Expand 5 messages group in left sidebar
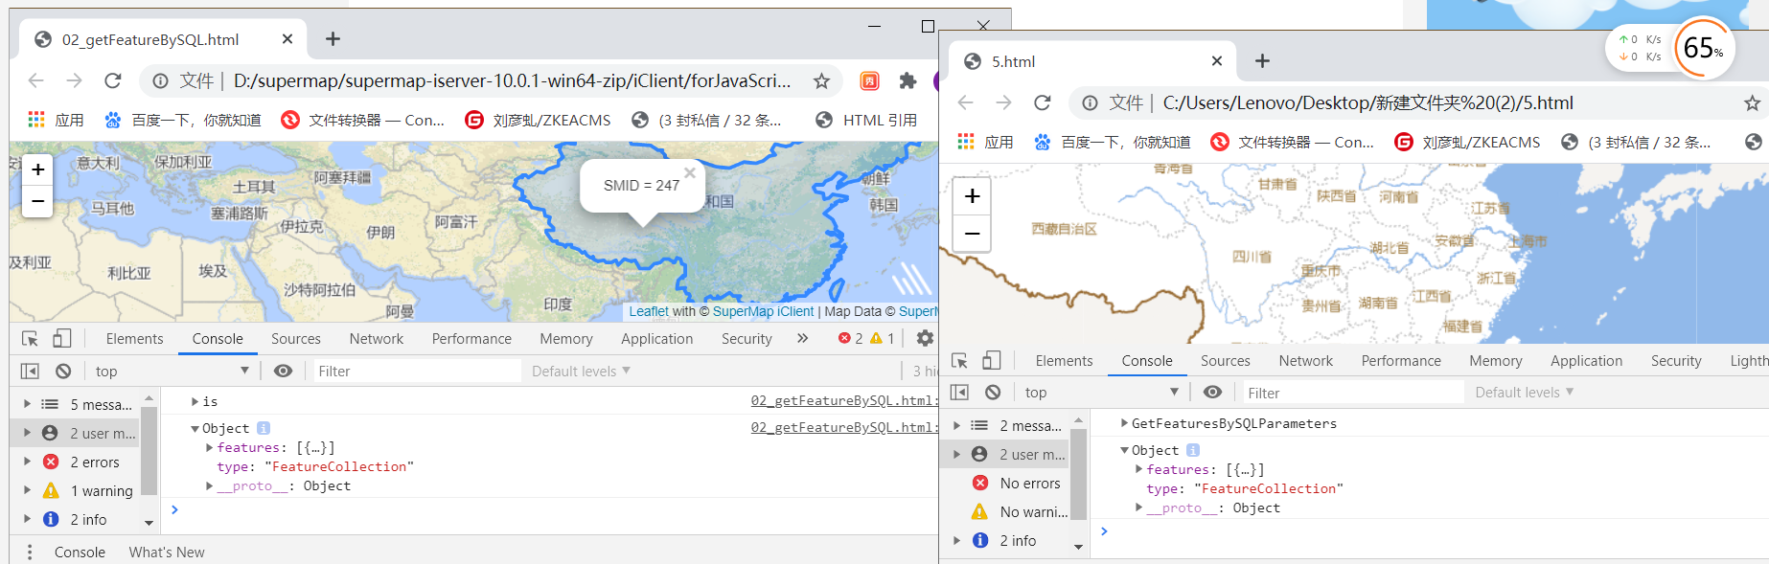Image resolution: width=1769 pixels, height=564 pixels. [x=27, y=404]
